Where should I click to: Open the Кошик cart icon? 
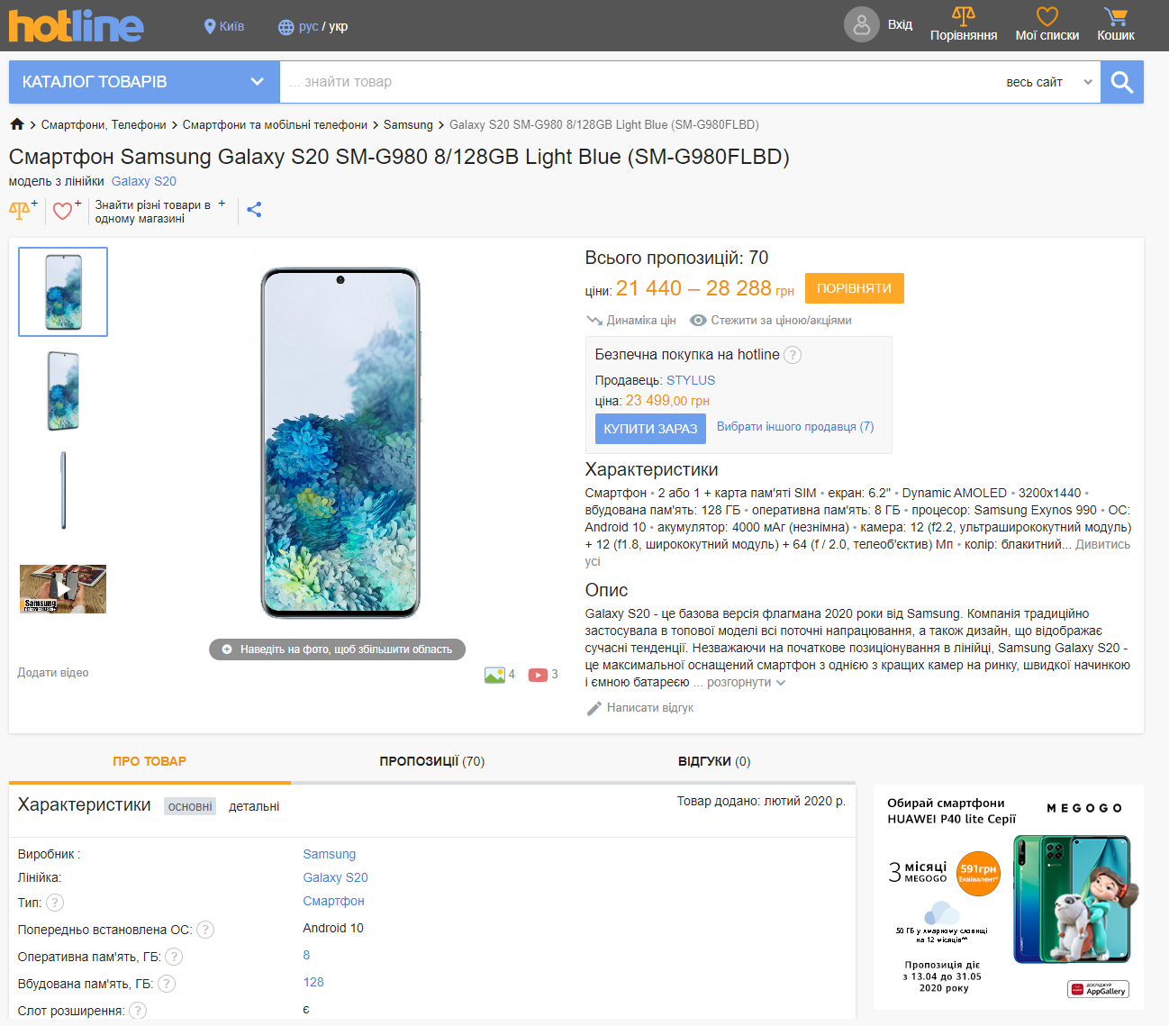click(x=1116, y=16)
